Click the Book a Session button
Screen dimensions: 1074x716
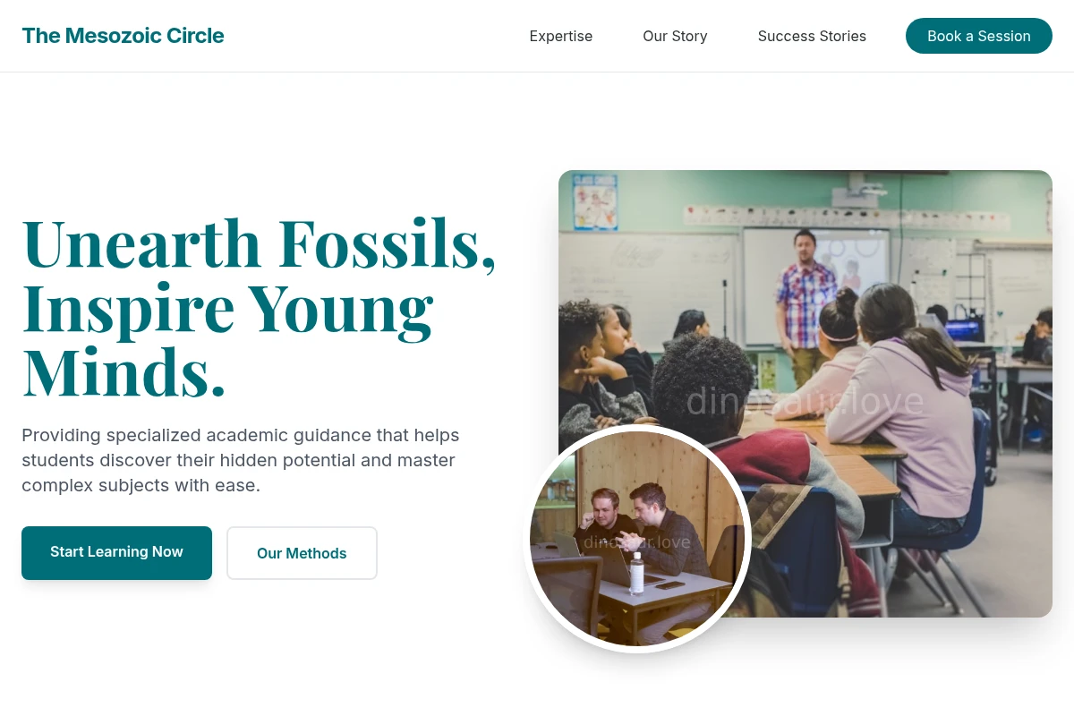click(979, 36)
